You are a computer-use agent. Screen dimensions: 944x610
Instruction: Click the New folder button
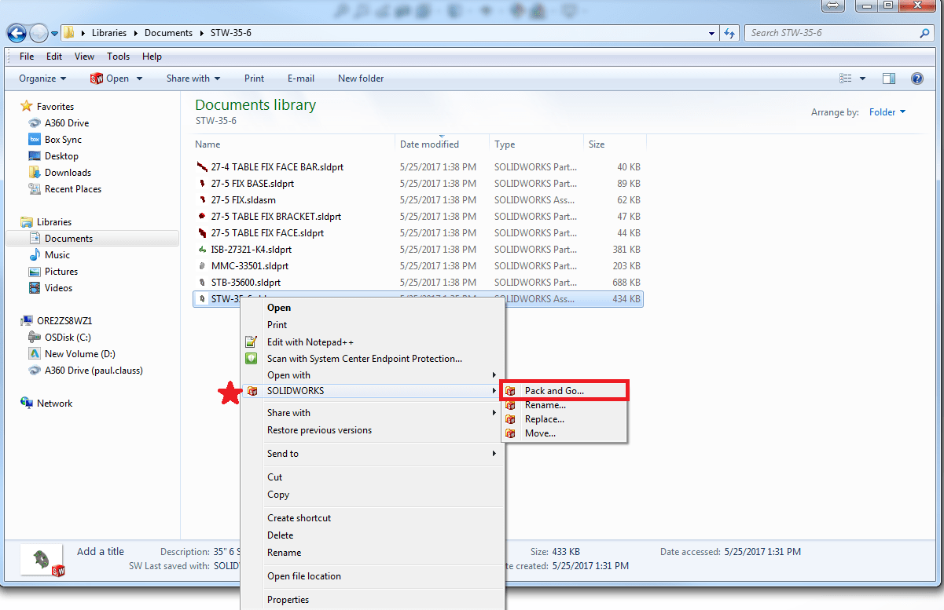(360, 78)
